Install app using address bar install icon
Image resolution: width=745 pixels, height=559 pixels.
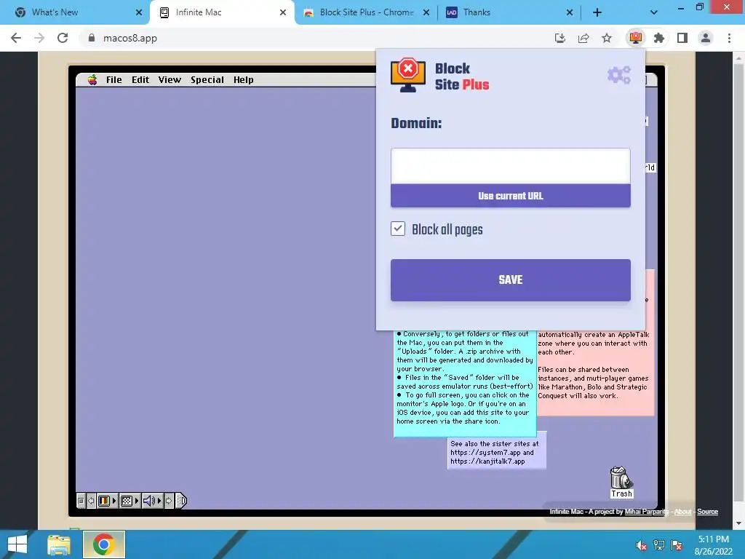(x=560, y=38)
